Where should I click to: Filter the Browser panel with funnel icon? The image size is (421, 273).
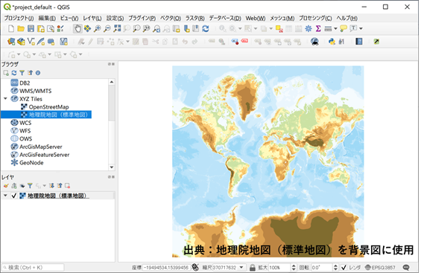point(22,73)
